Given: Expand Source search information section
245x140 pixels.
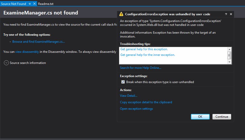Looking at the screenshot, I should [x=6, y=63].
